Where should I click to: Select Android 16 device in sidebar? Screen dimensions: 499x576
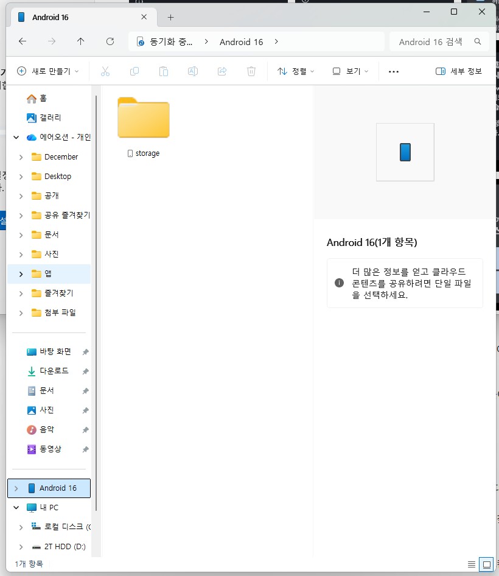[x=49, y=488]
